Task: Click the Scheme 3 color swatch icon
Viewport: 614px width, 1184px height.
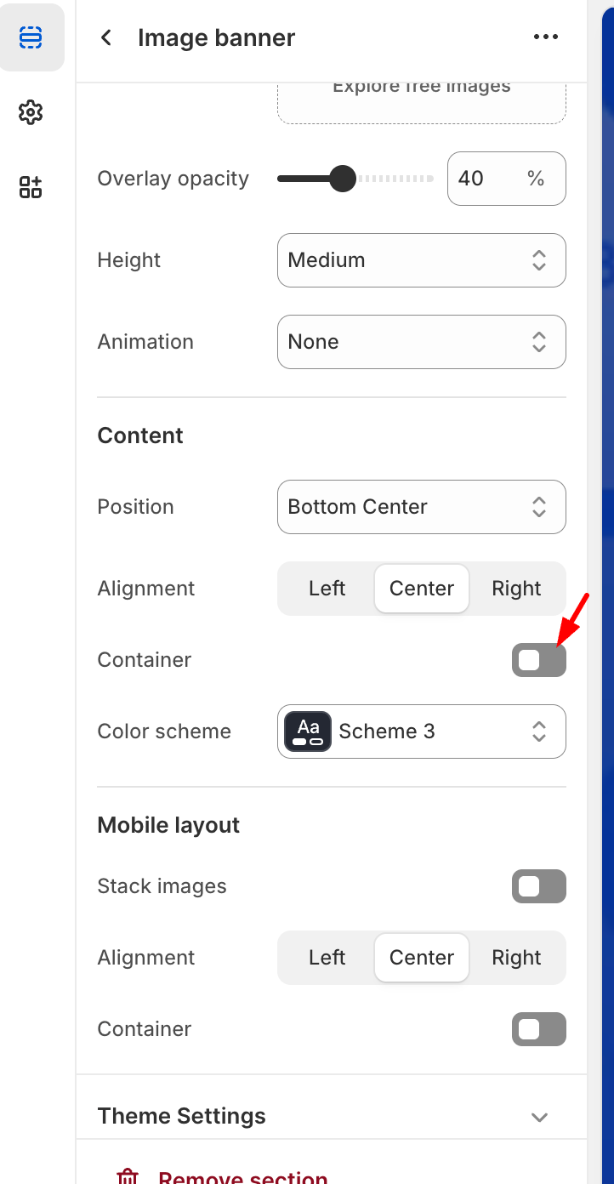Action: pos(308,731)
